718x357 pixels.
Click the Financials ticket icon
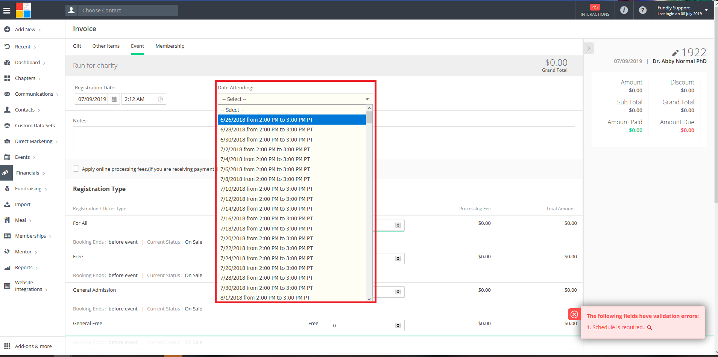pos(5,173)
